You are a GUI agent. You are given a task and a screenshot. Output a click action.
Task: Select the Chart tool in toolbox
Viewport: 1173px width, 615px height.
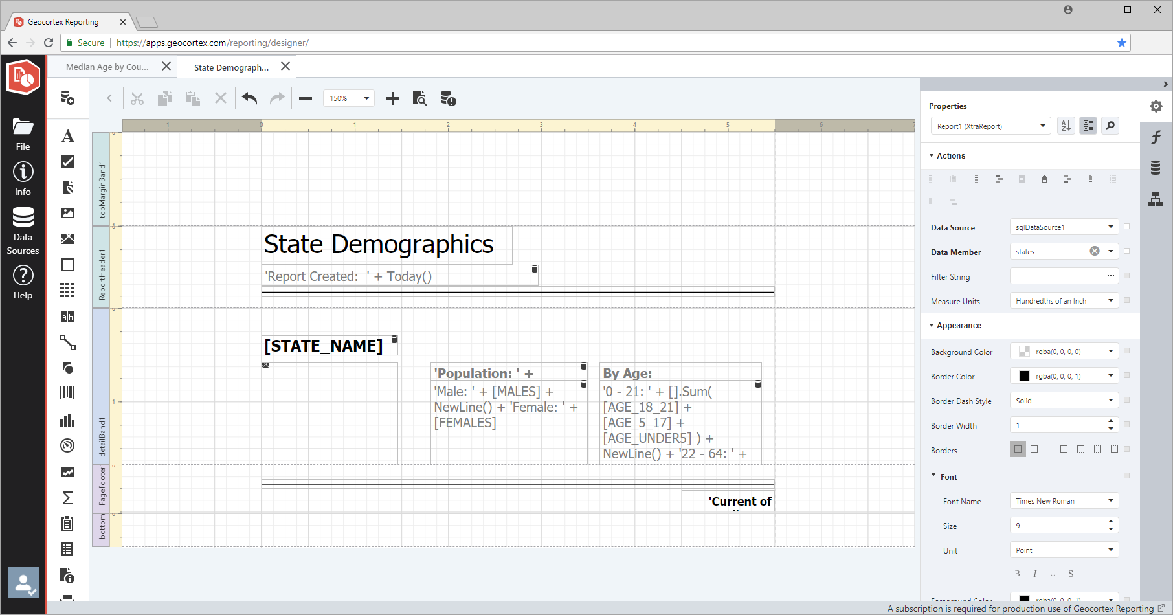[x=67, y=420]
